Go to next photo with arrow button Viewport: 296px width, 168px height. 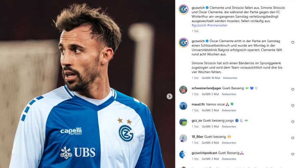pyautogui.click(x=169, y=97)
